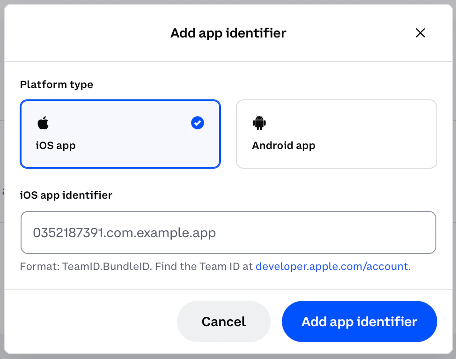This screenshot has width=456, height=359.
Task: Click the blue checkmark on iOS app
Action: coord(197,123)
